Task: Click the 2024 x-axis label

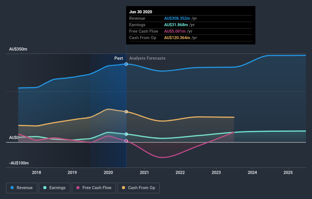Action: [x=252, y=172]
